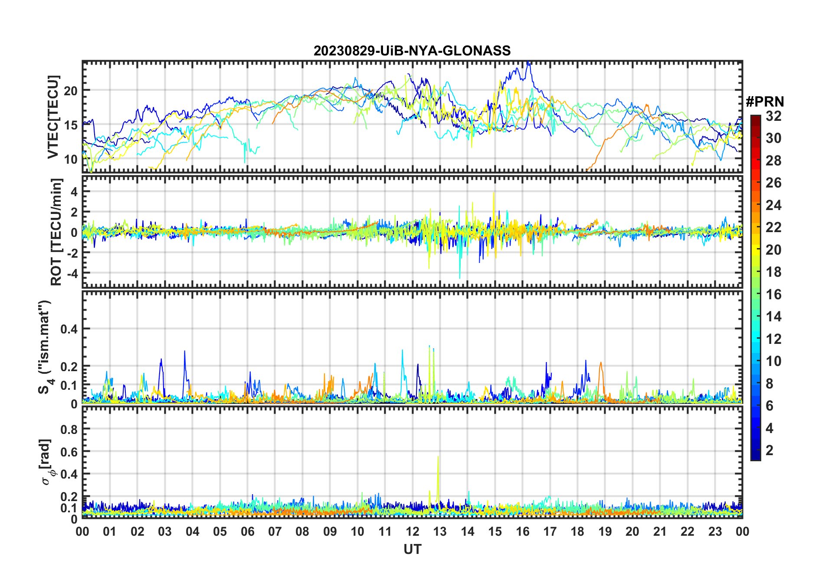The image size is (825, 576).
Task: Select the x-axis tick label 23
Action: pyautogui.click(x=715, y=532)
